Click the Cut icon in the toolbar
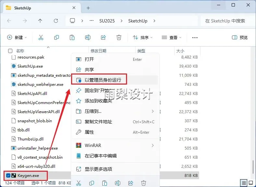This screenshot has height=187, width=256. point(41,38)
